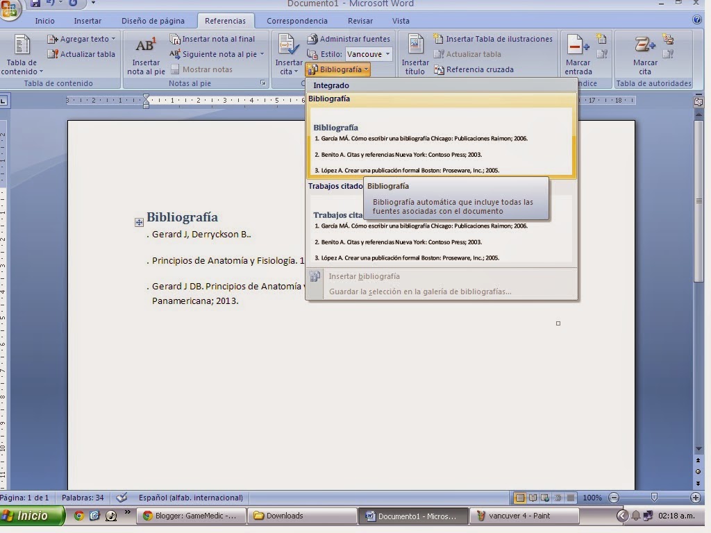Open Administrar fuentes
The image size is (711, 533).
pyautogui.click(x=349, y=39)
